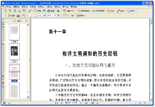Screen dimensions: 155x107
Task: Open the Comment and Markup (注释和标记) dropdown
Action: point(84,11)
